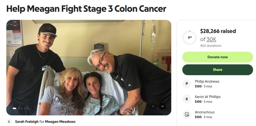Click the $28,266 raised amount
The width and height of the screenshot is (256, 126).
218,31
